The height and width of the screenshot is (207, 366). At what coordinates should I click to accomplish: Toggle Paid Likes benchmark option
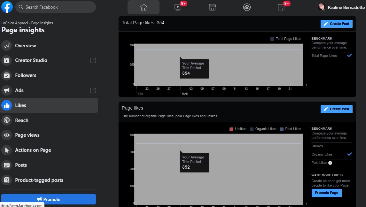(319, 163)
